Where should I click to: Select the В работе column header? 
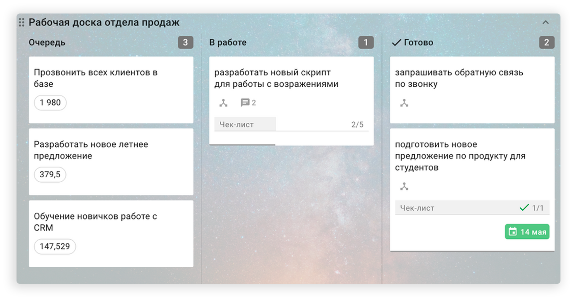coord(228,42)
